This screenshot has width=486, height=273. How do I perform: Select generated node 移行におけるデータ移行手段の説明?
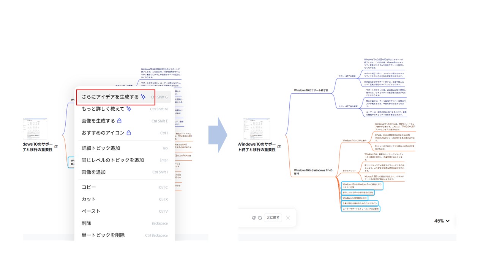(x=358, y=193)
